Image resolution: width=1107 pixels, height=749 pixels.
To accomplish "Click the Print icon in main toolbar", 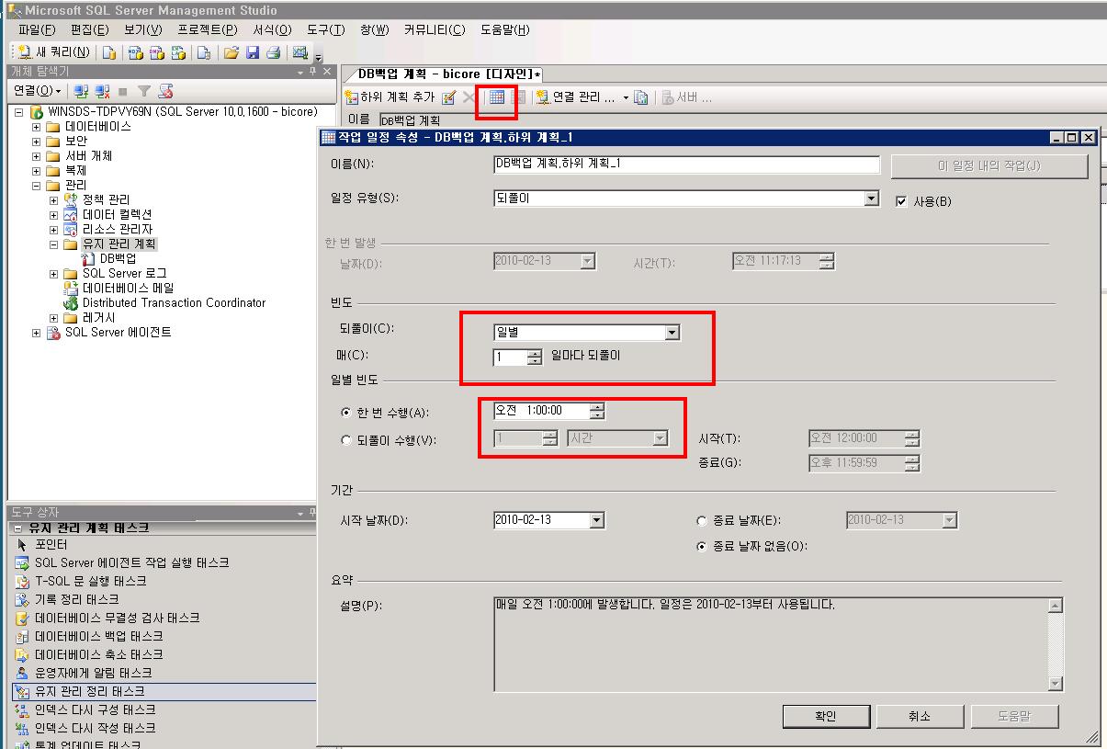I will (273, 52).
